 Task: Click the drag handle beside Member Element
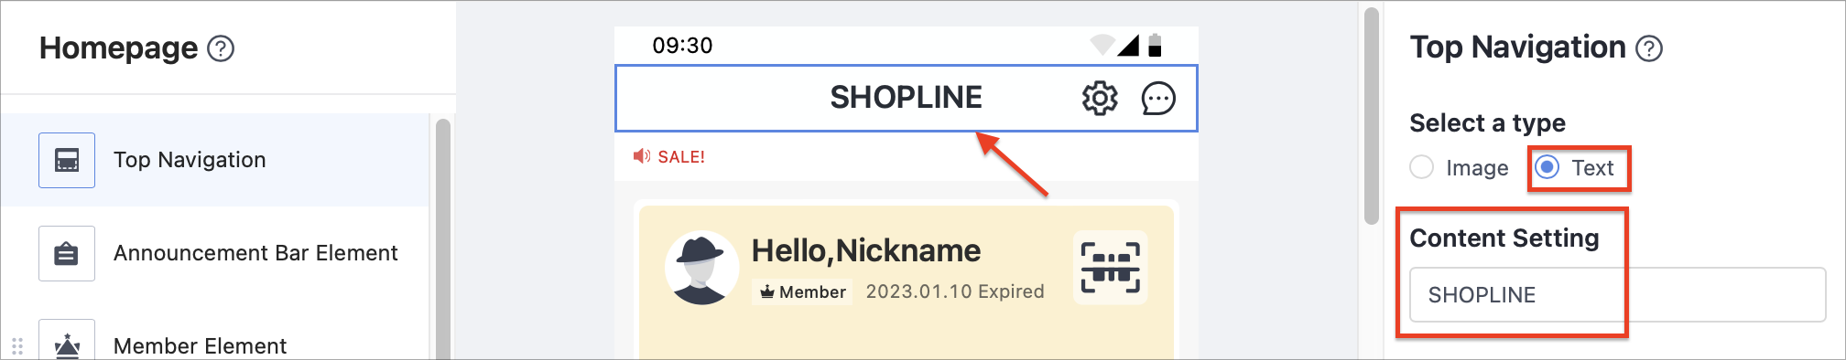[17, 346]
